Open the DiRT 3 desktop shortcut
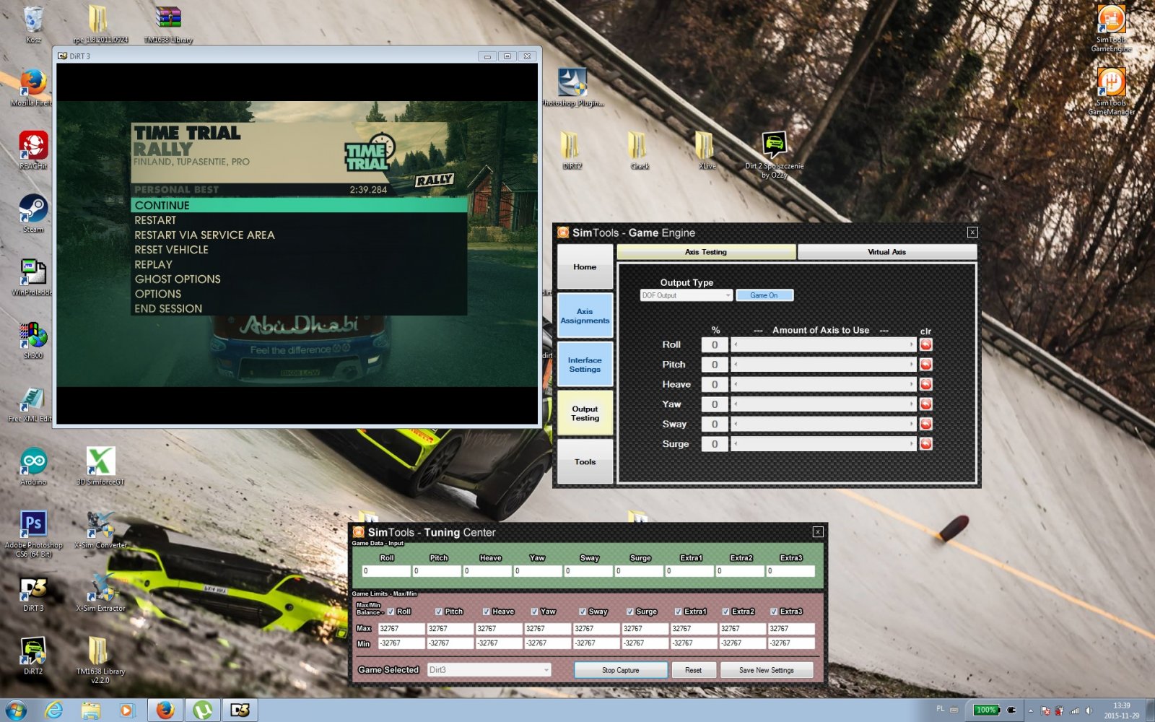Viewport: 1155px width, 722px height. (x=33, y=593)
